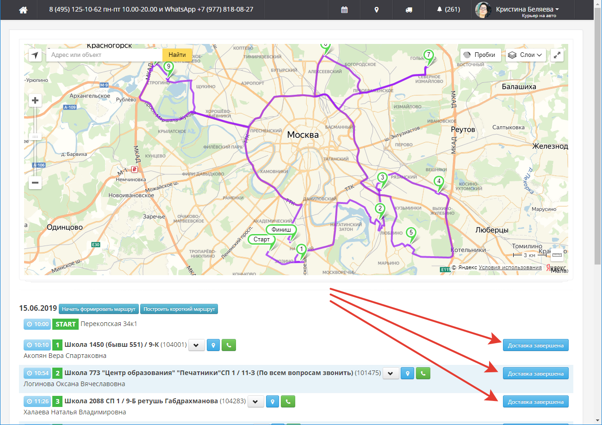
Task: Click the 10:00 start time badge
Action: point(37,324)
